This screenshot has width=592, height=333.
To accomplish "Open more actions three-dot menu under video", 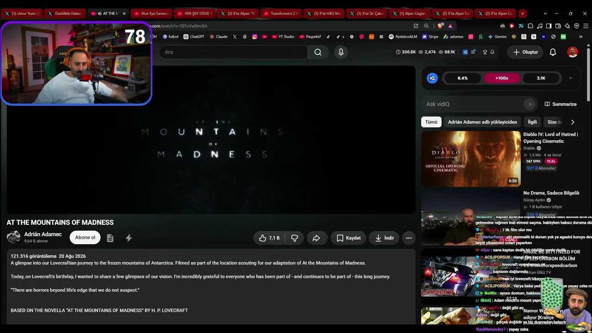I will point(409,238).
